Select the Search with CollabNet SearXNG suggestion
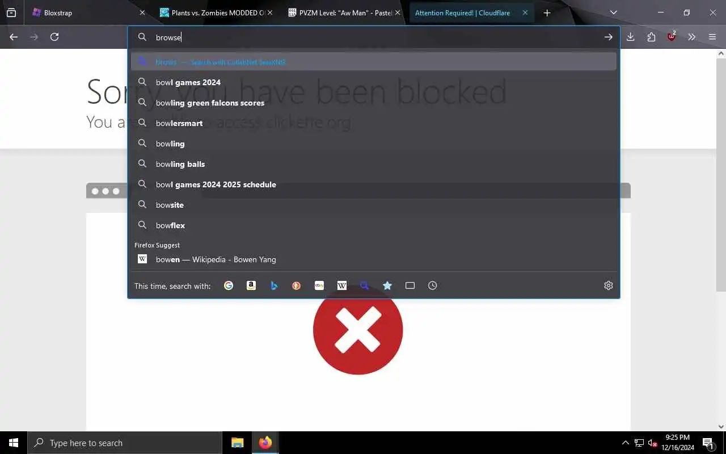Viewport: 726px width, 454px height. tap(374, 62)
